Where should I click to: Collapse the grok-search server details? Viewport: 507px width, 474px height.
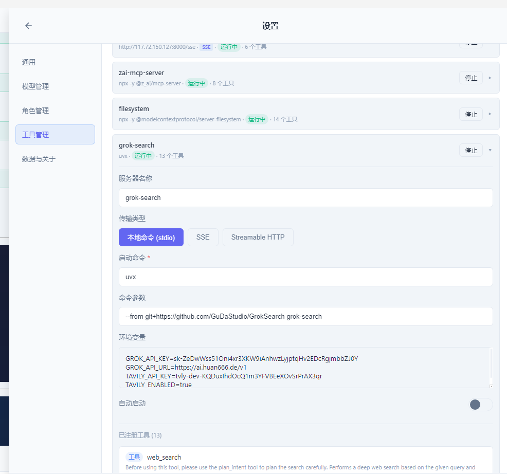pos(490,151)
